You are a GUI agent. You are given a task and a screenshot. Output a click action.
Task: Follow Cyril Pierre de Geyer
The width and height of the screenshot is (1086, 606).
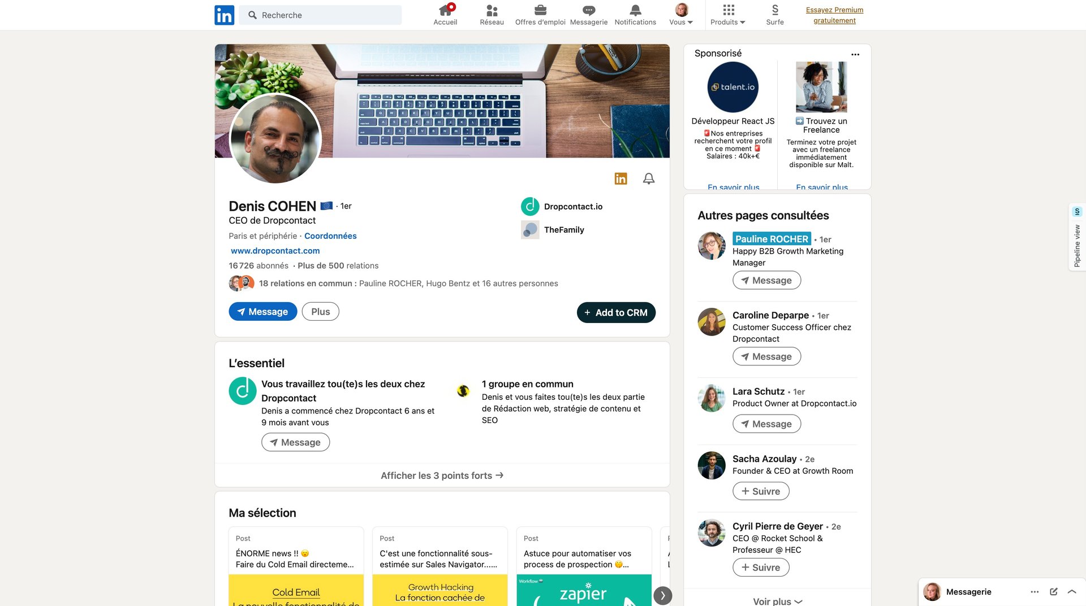tap(761, 568)
